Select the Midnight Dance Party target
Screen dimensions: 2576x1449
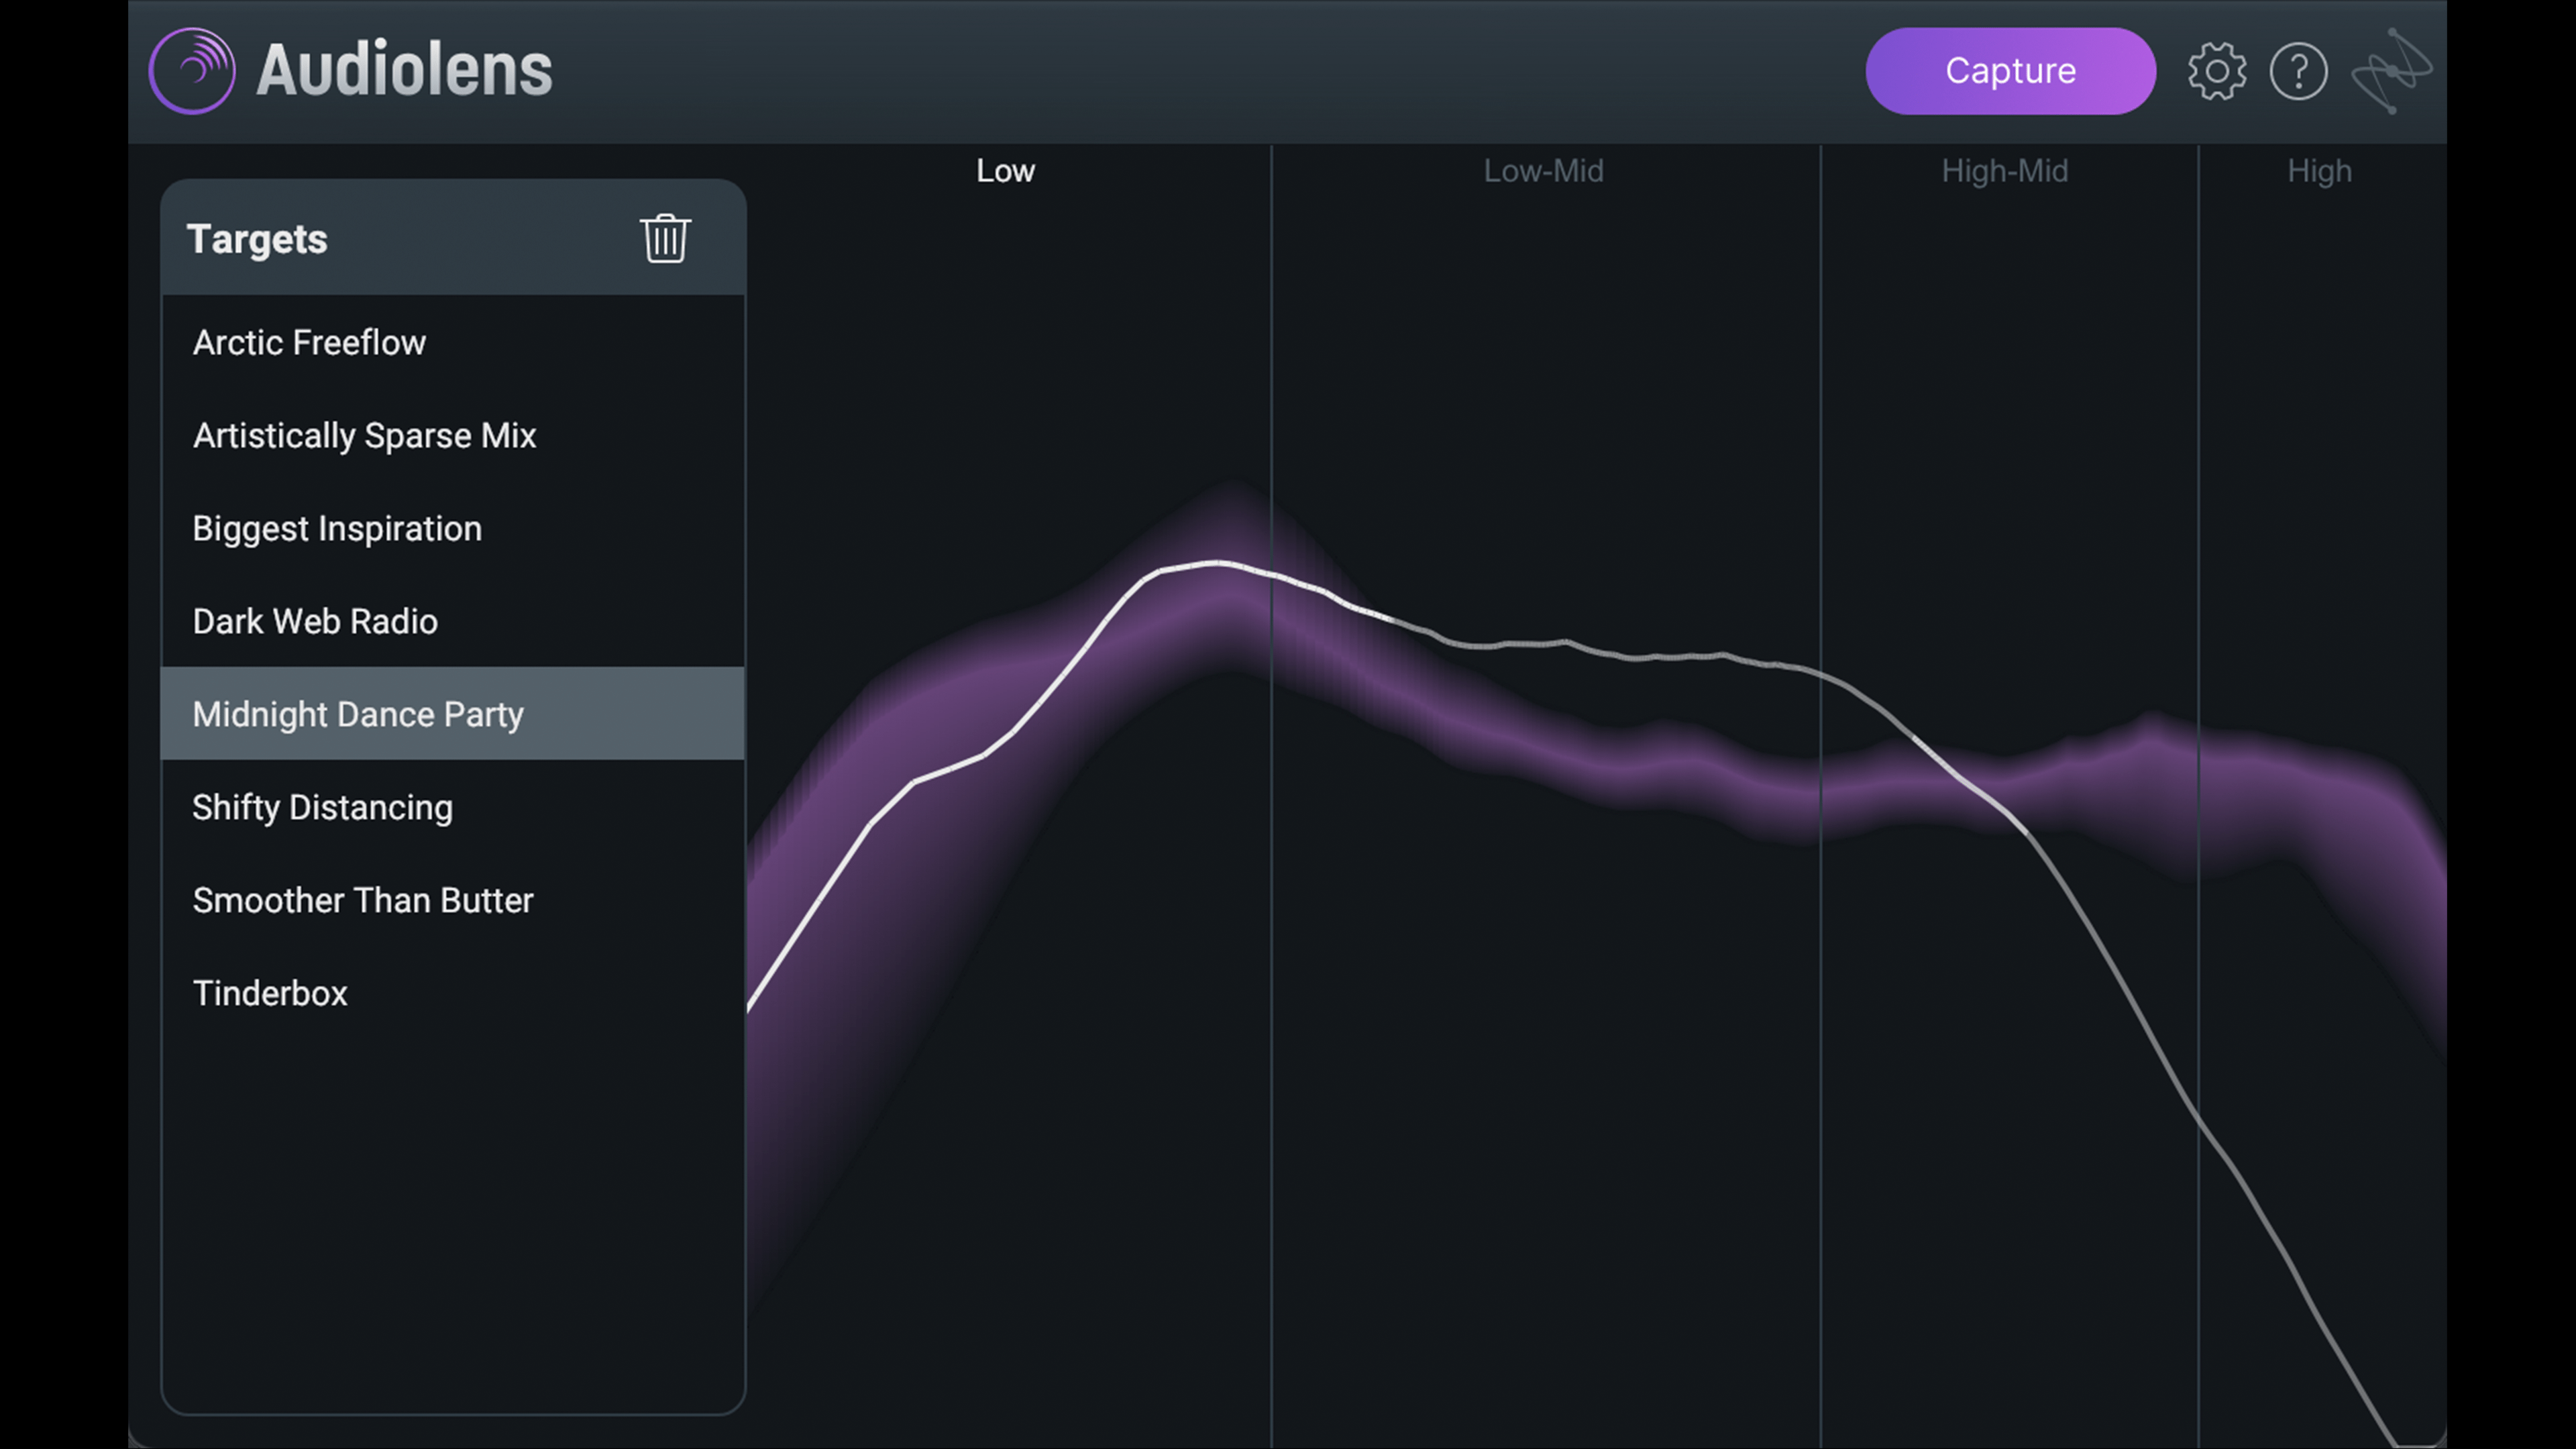point(452,714)
